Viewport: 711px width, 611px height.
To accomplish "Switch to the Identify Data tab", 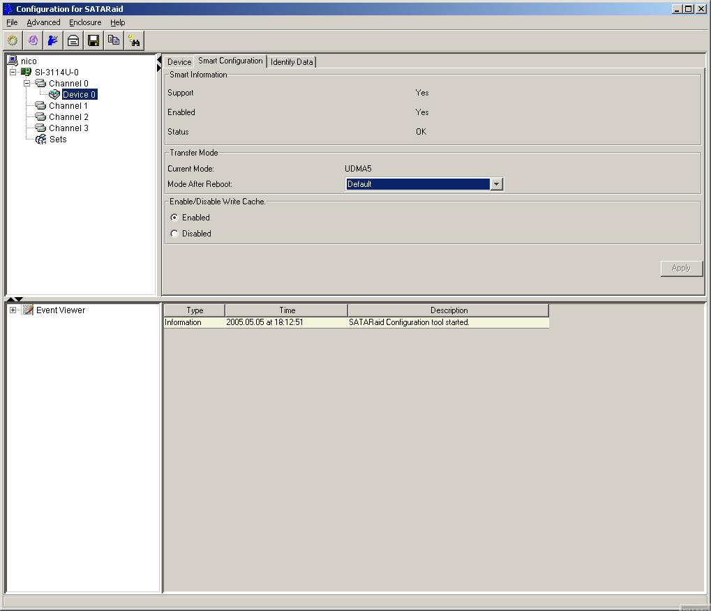I will [292, 62].
